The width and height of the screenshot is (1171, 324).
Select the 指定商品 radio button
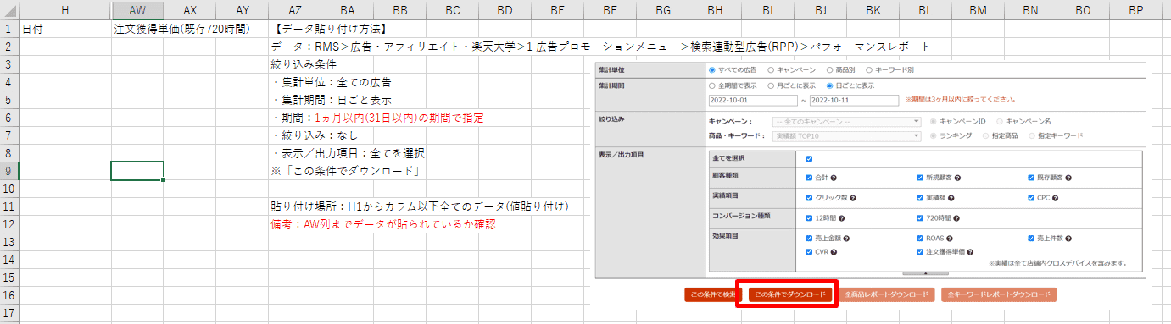[x=986, y=135]
